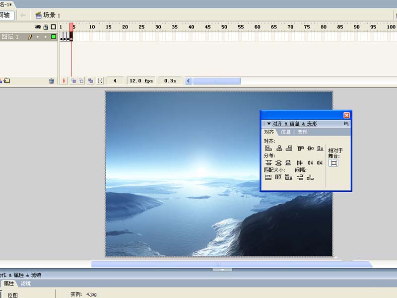Click the green outline swatch of 图层 1
The height and width of the screenshot is (298, 397).
pyautogui.click(x=54, y=37)
